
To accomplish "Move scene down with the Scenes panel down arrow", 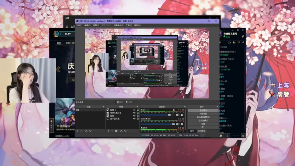I will click(x=90, y=131).
